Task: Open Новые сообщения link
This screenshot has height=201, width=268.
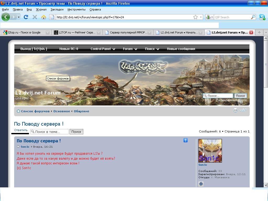Action: click(x=181, y=49)
